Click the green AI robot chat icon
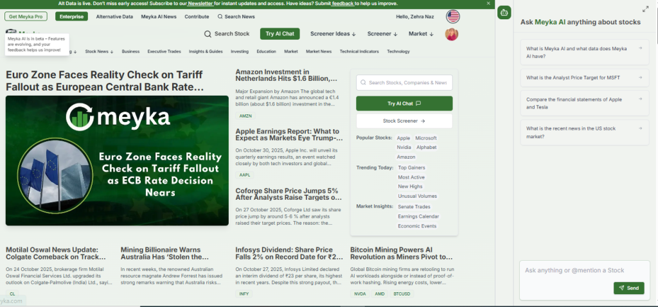The width and height of the screenshot is (658, 307). [x=504, y=12]
